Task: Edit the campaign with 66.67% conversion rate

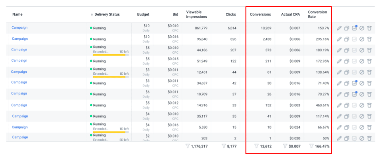Action: pos(339,127)
